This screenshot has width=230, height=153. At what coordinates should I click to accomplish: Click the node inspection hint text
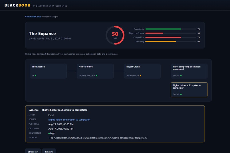72,54
